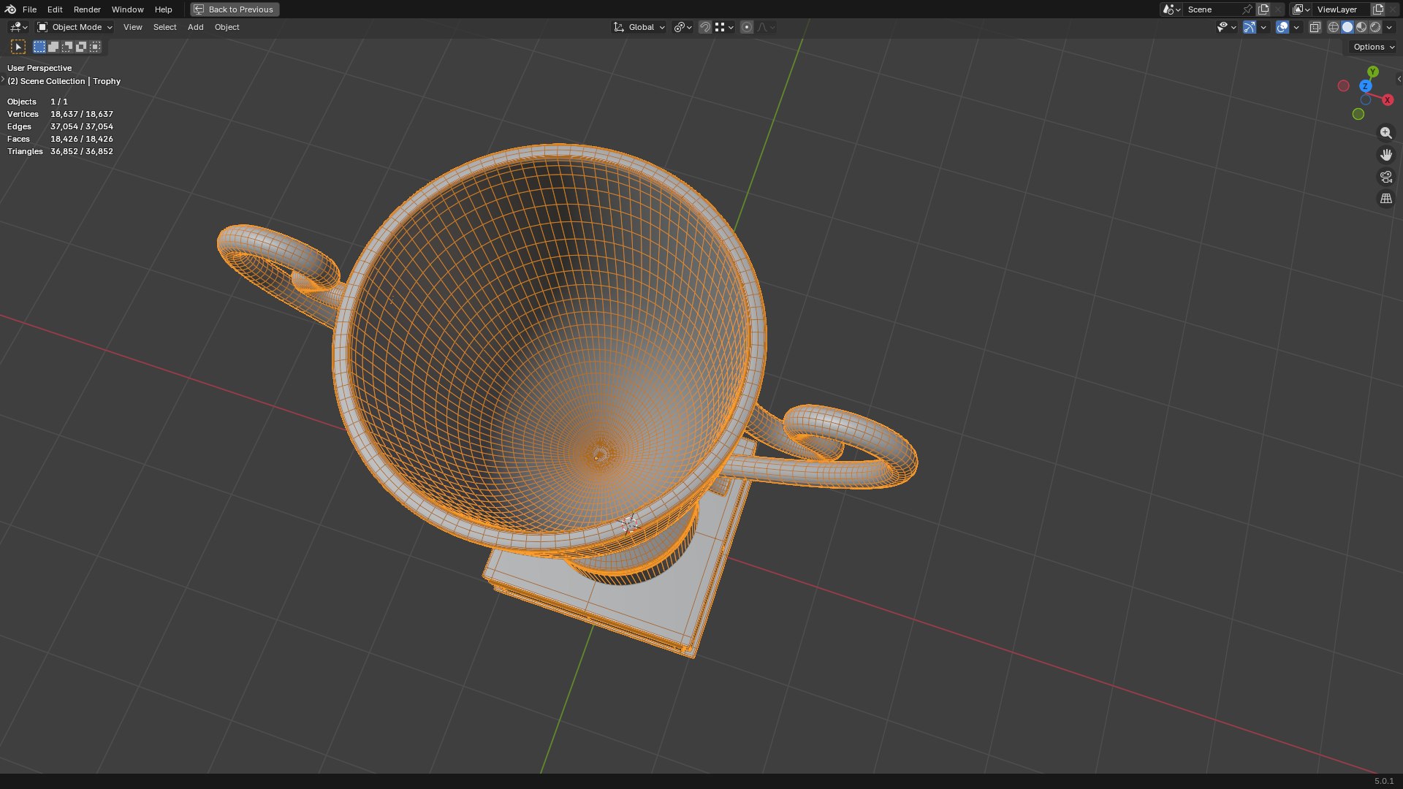
Task: Expand the sidebar arrow at right edge
Action: (x=1399, y=79)
